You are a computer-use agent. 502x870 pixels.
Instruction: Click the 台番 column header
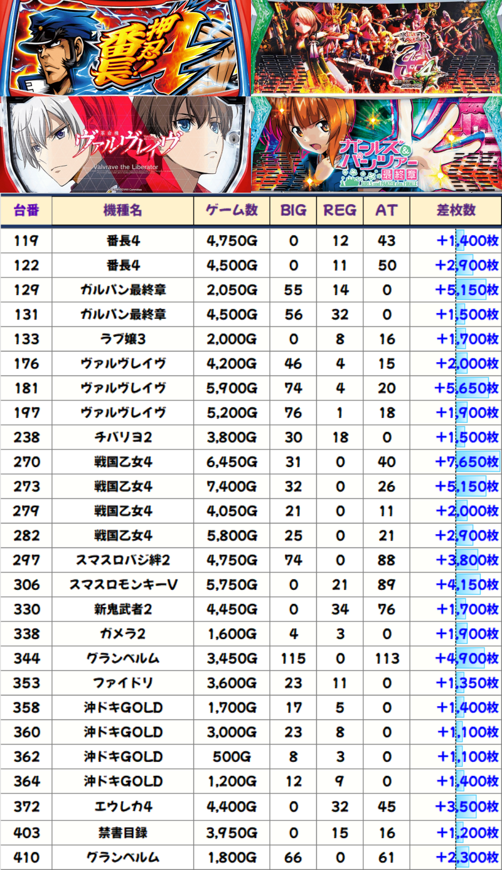click(26, 211)
